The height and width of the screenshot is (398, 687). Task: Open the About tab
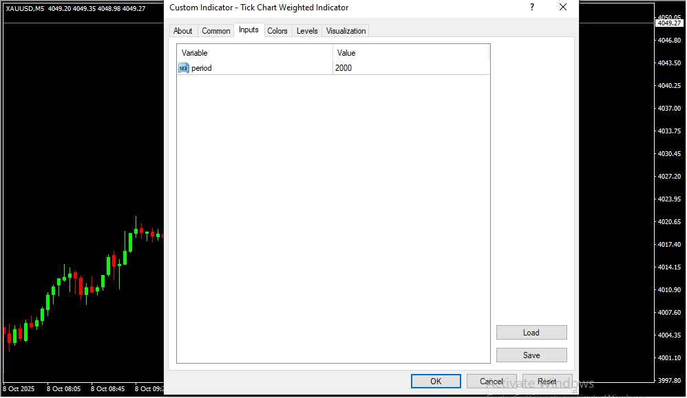(x=183, y=31)
